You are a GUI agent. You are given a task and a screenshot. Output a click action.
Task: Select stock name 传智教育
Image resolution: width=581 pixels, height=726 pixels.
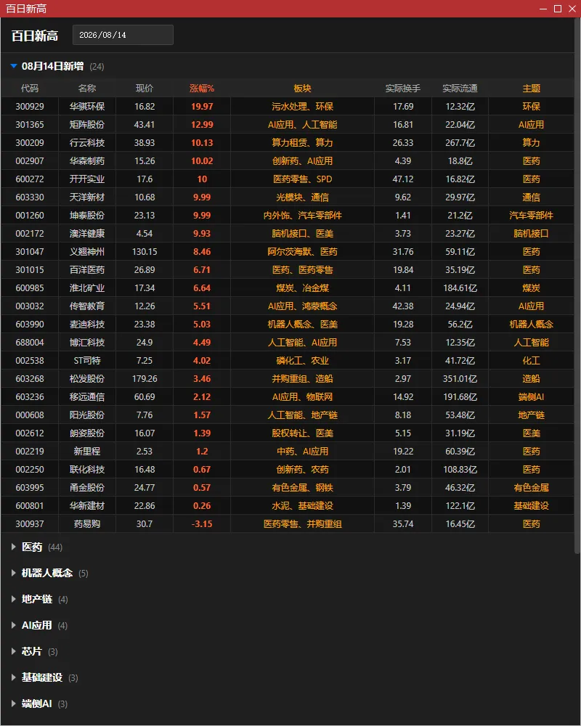(87, 306)
